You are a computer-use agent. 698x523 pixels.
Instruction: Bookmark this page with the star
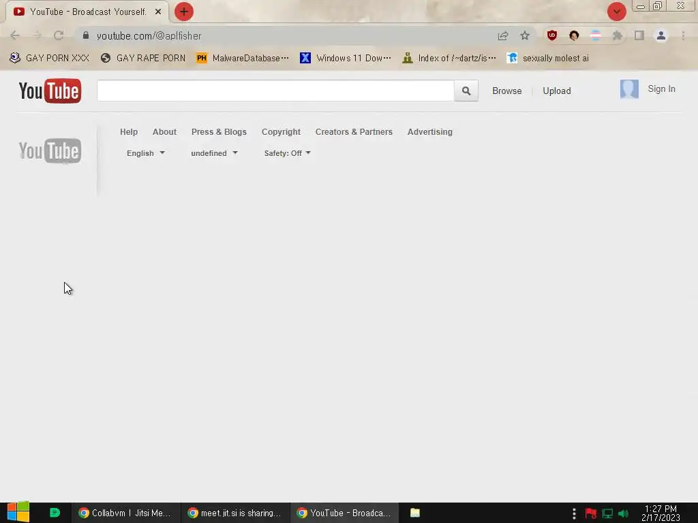pos(525,35)
